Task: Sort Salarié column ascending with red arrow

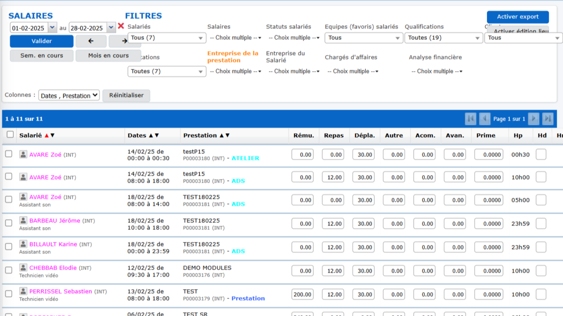Action: click(x=47, y=135)
